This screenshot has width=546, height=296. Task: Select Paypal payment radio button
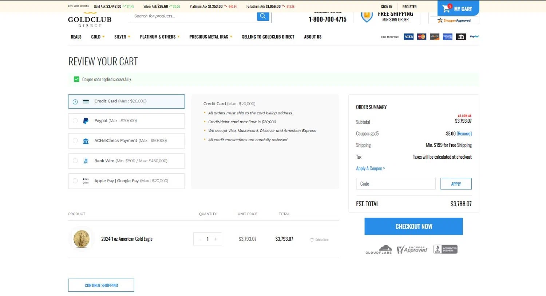pyautogui.click(x=75, y=121)
